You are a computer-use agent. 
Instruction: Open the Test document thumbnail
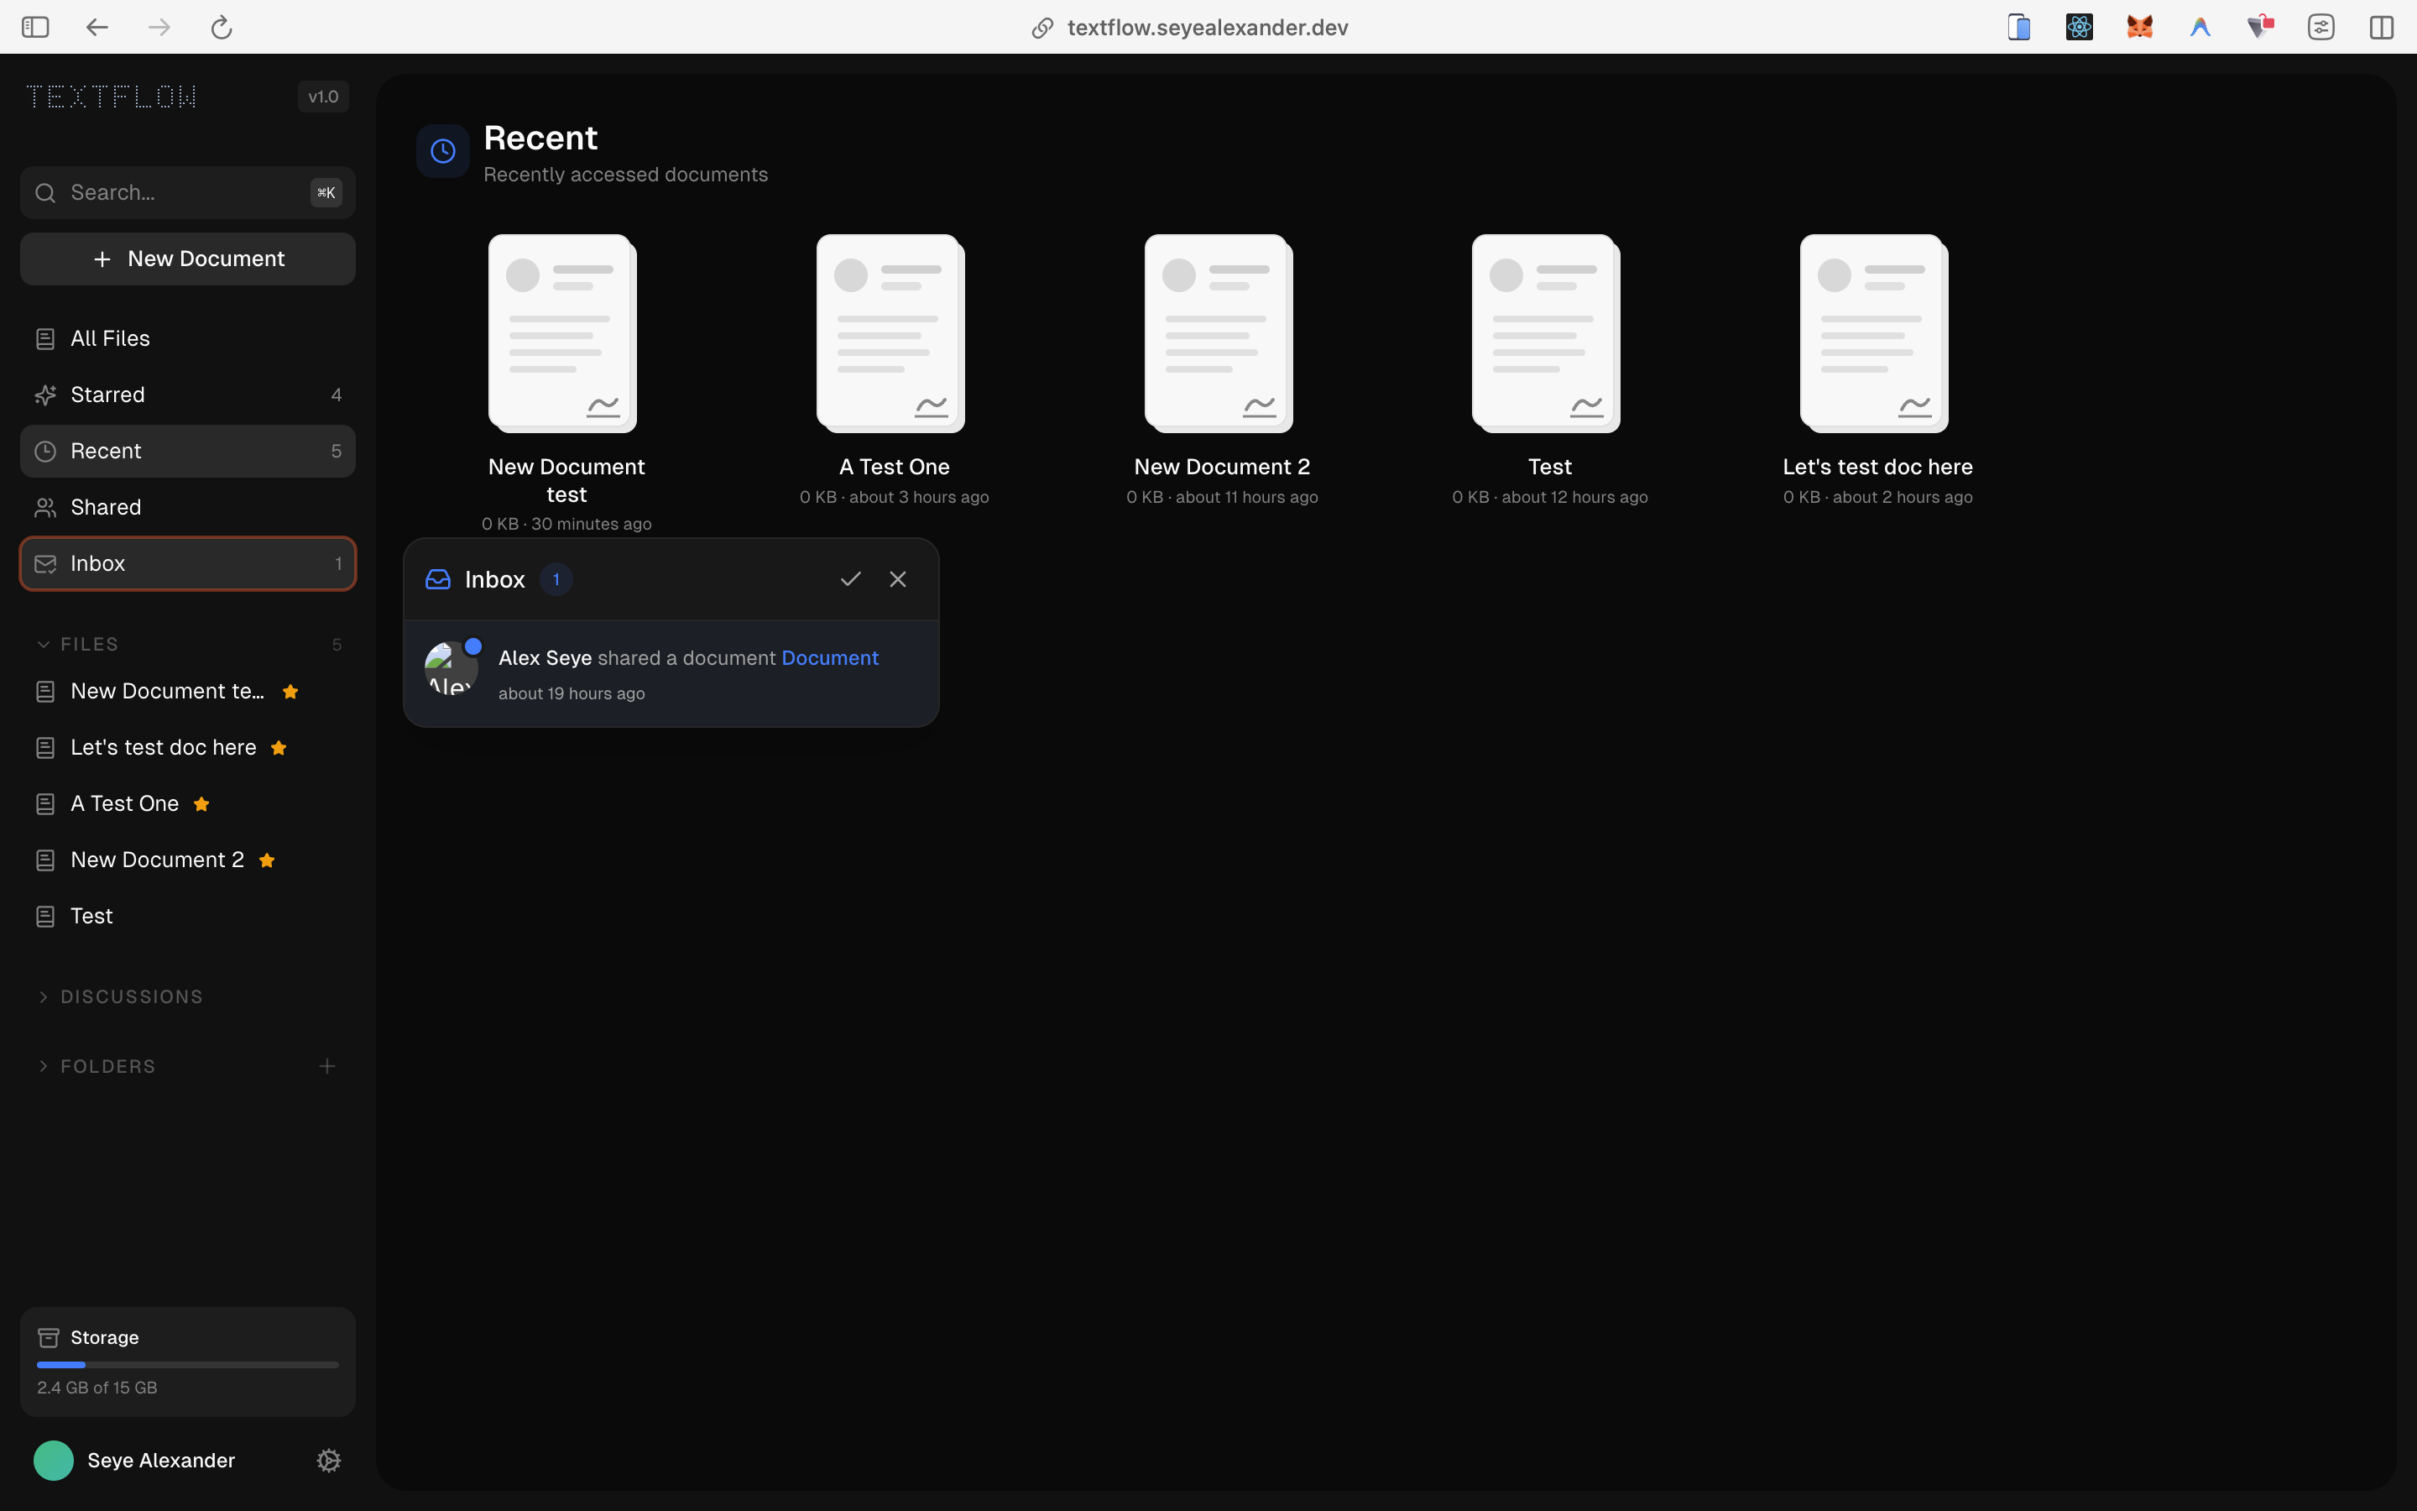click(1545, 332)
